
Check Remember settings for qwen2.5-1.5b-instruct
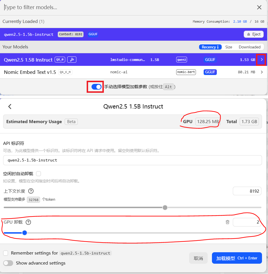click(x=6, y=253)
